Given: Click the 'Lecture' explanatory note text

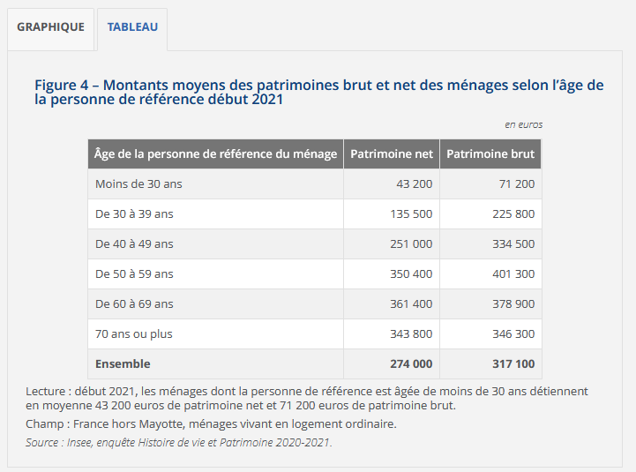Looking at the screenshot, I should coord(307,398).
